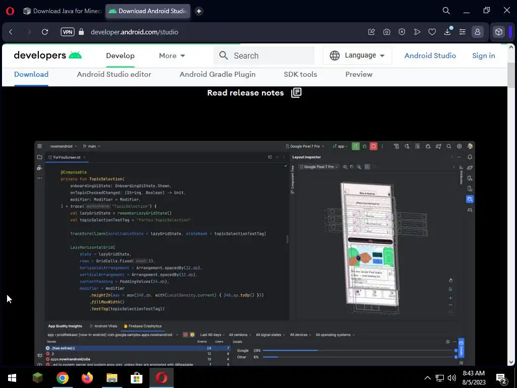
Task: Open the Develop navigation tab
Action: (120, 56)
